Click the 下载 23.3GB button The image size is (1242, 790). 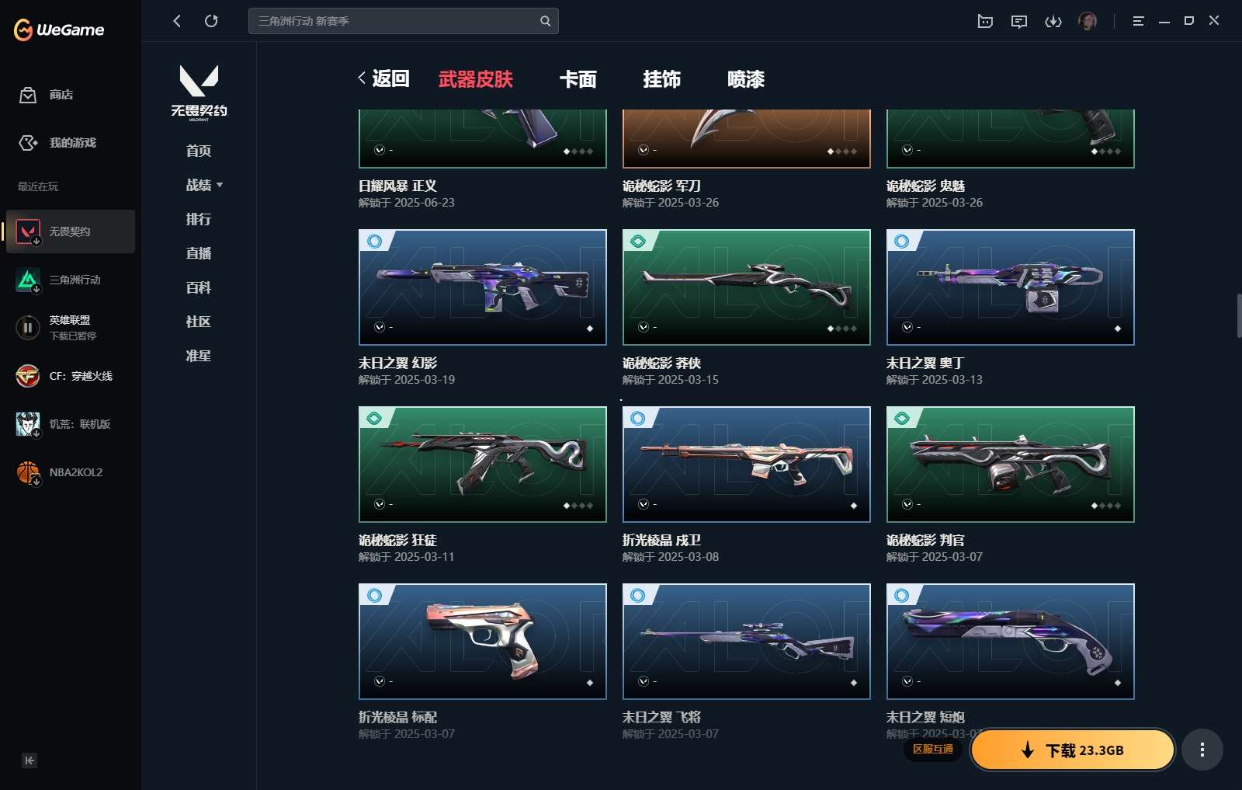point(1073,750)
